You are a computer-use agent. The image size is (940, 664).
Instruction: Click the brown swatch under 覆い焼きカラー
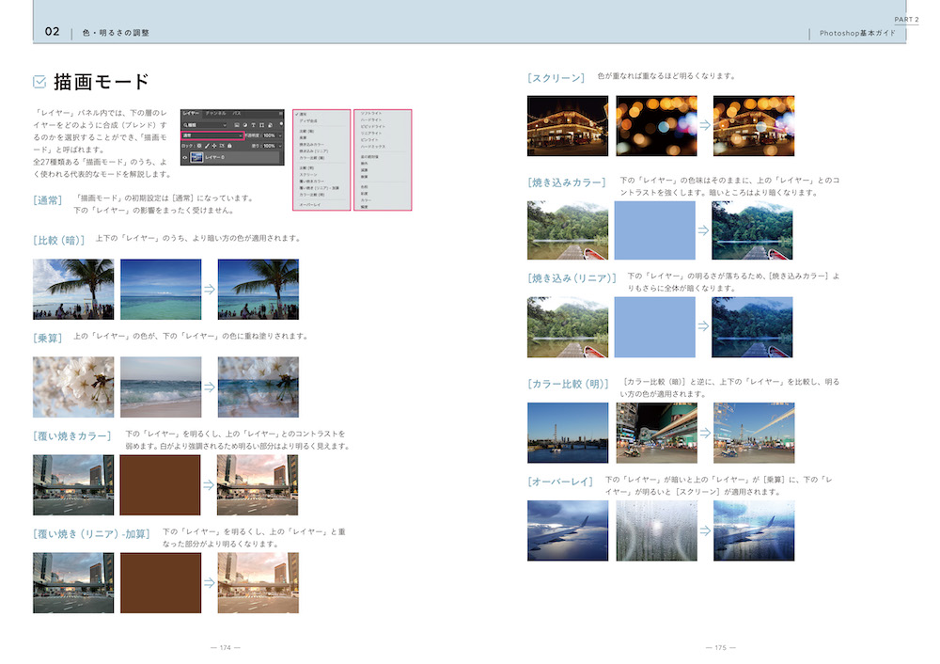160,484
